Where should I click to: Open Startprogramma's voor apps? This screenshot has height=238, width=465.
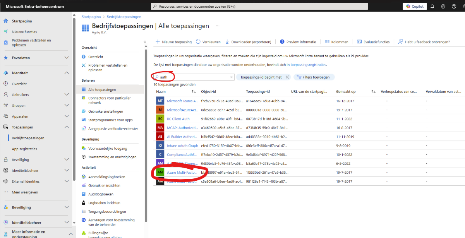pyautogui.click(x=110, y=120)
